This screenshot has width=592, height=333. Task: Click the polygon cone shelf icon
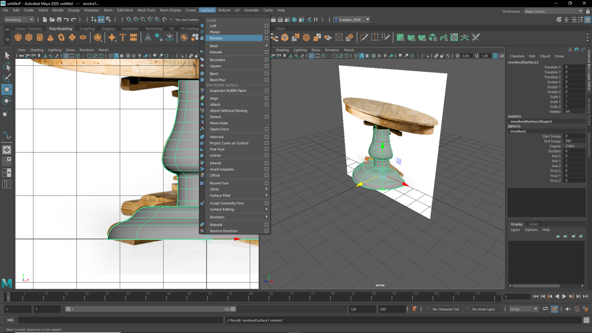click(x=50, y=38)
